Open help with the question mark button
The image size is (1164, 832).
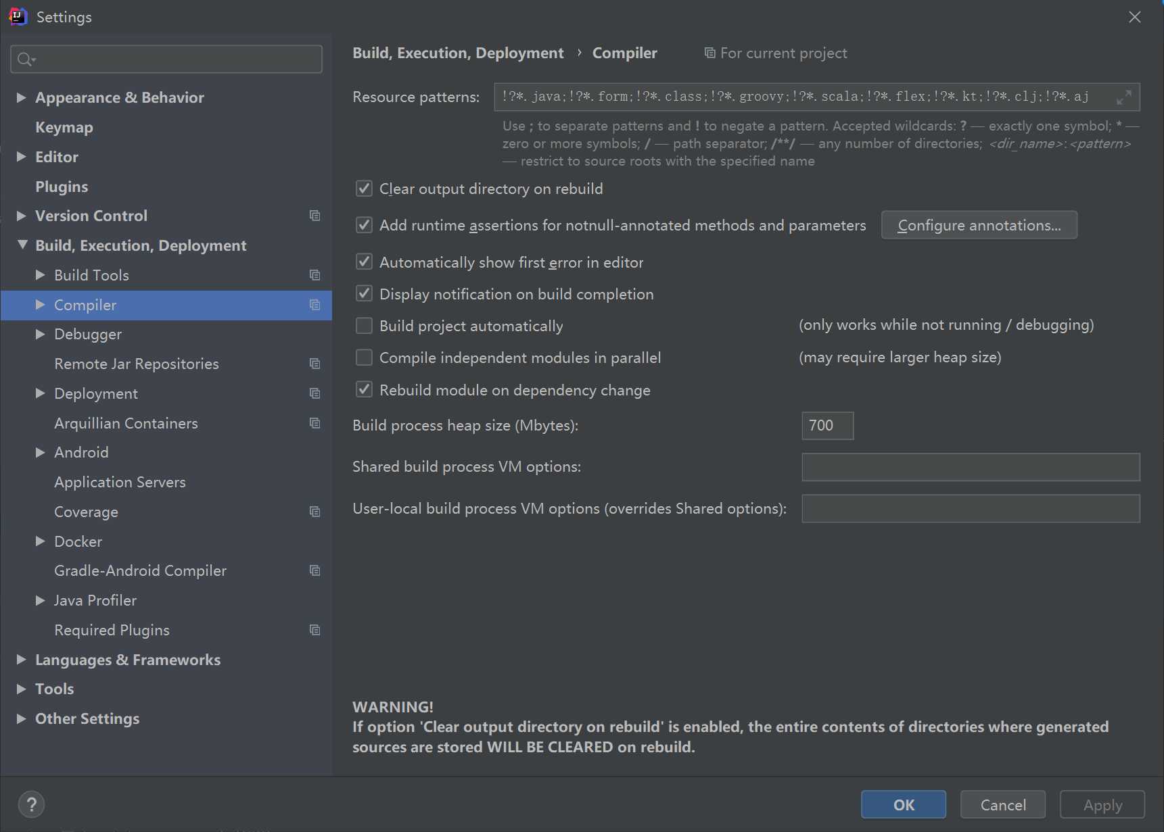coord(31,804)
